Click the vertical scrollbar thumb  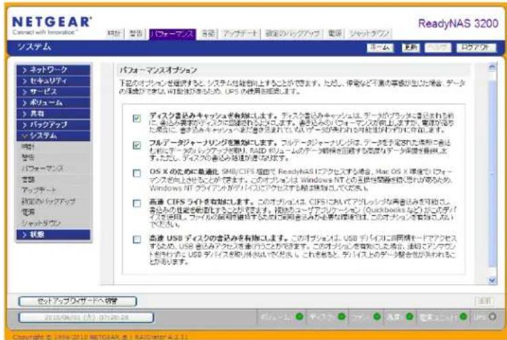pyautogui.click(x=492, y=174)
